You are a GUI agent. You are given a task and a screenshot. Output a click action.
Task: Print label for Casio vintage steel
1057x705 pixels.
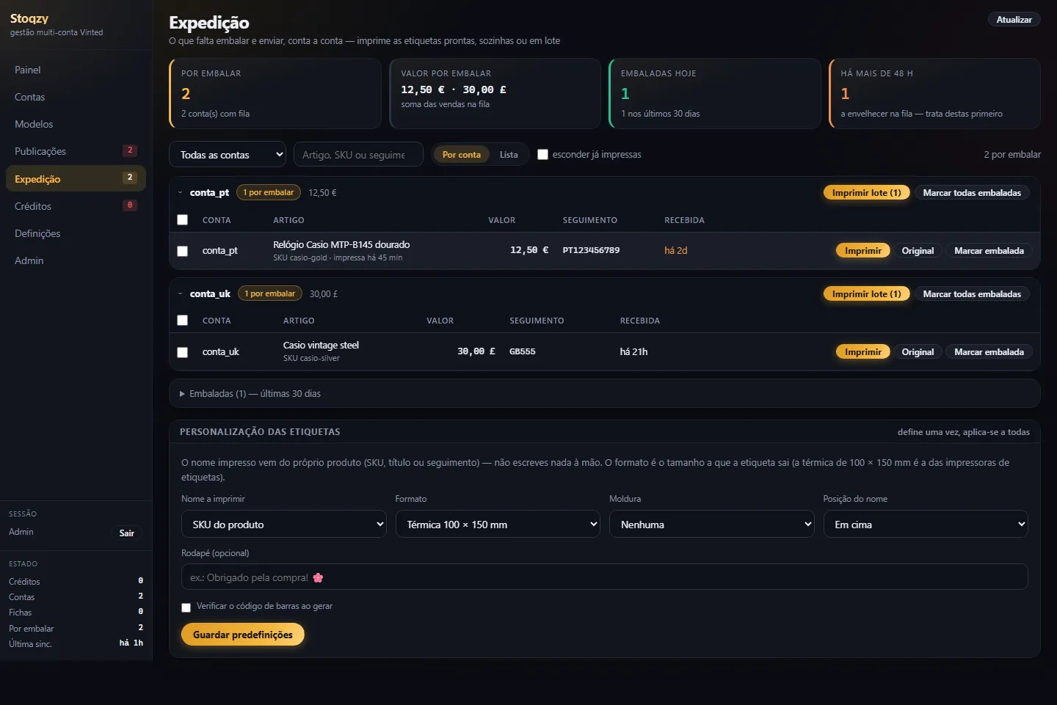point(862,351)
